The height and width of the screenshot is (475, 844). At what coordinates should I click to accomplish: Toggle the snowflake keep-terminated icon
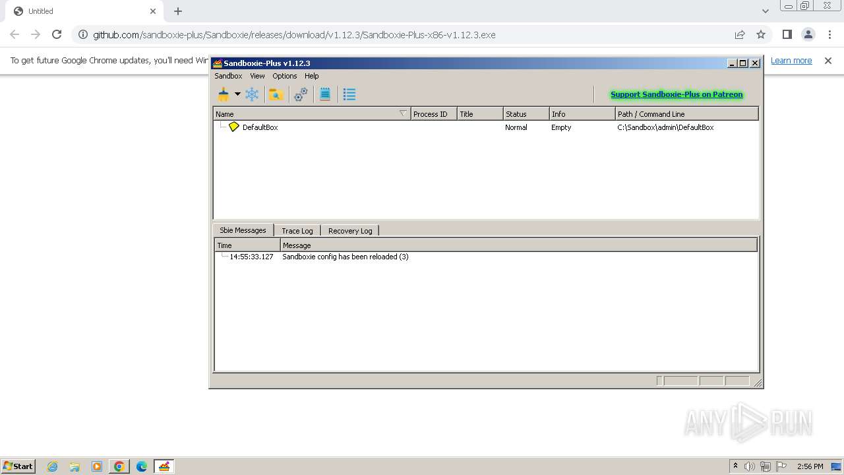(252, 94)
